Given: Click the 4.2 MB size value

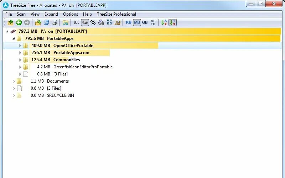Looking at the screenshot, I should tap(43, 67).
